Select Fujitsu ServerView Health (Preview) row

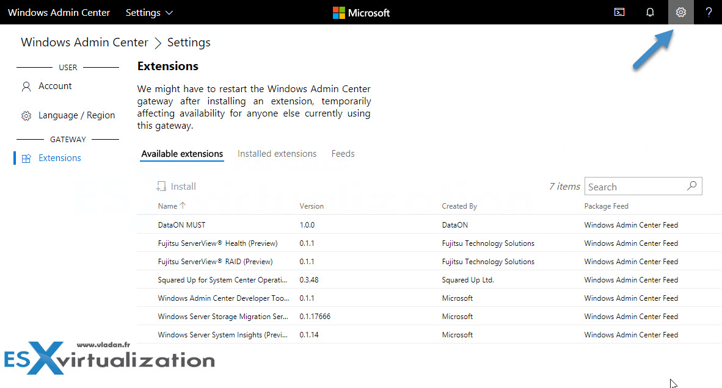point(429,243)
